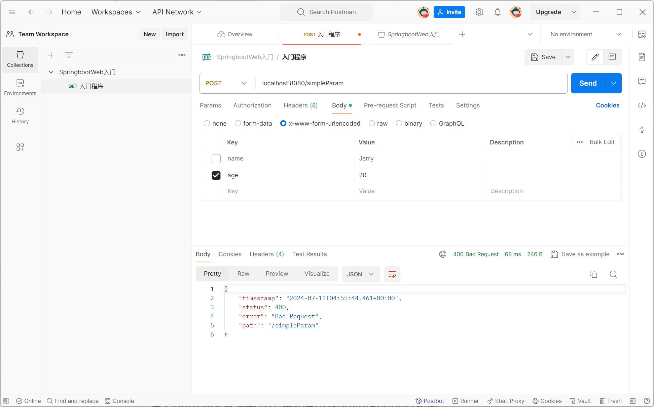This screenshot has width=654, height=407.
Task: Uncheck the age parameter checkbox
Action: [216, 175]
